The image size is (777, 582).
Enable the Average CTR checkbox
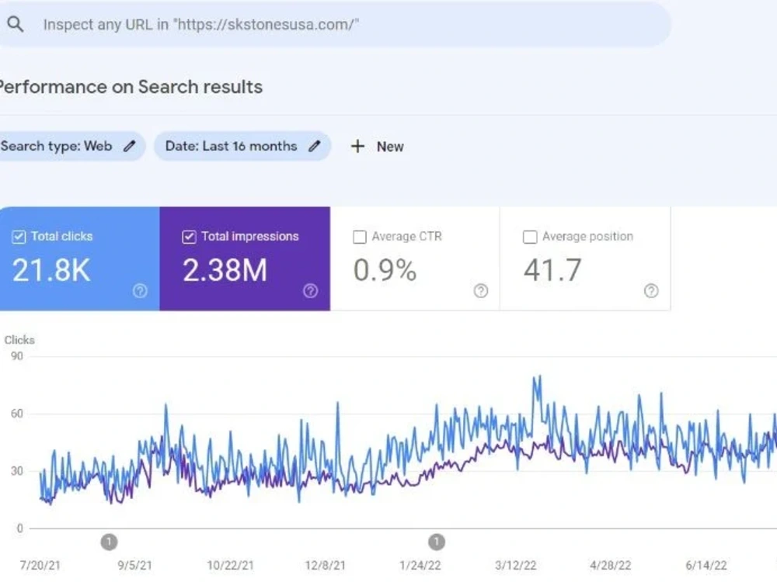(360, 237)
